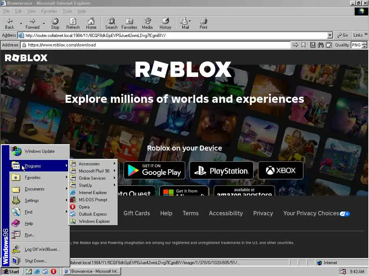The width and height of the screenshot is (369, 276).
Task: Stop page loading with Stop icon
Action: (x=55, y=21)
